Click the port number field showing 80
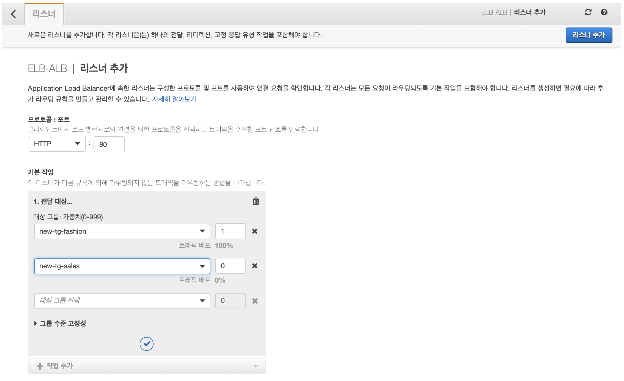624x381 pixels. [109, 144]
